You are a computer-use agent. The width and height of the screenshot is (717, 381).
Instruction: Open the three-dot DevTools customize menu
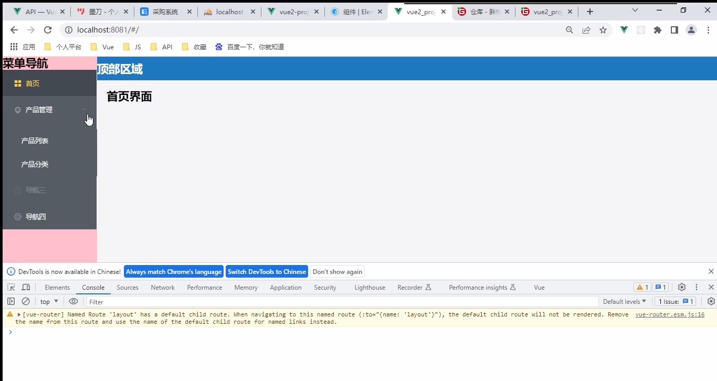[x=697, y=287]
